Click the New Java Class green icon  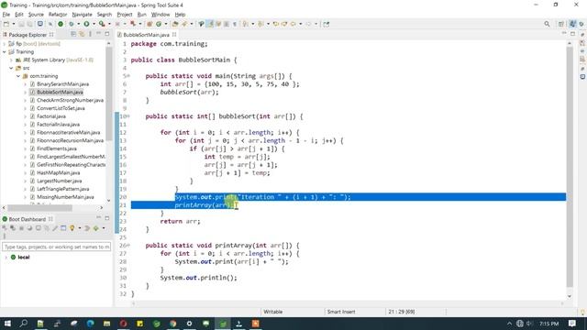pos(159,24)
